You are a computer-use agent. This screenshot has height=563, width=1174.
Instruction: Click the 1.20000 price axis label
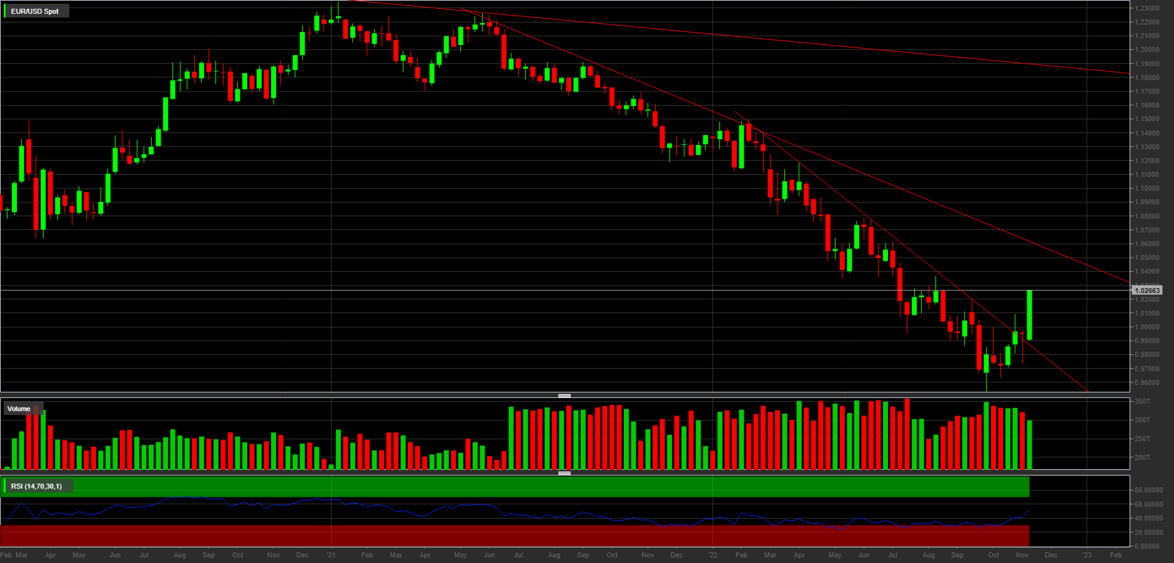(x=1147, y=50)
